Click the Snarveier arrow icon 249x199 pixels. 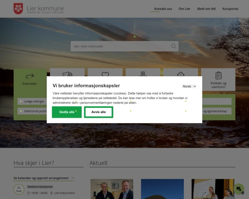coord(30,76)
